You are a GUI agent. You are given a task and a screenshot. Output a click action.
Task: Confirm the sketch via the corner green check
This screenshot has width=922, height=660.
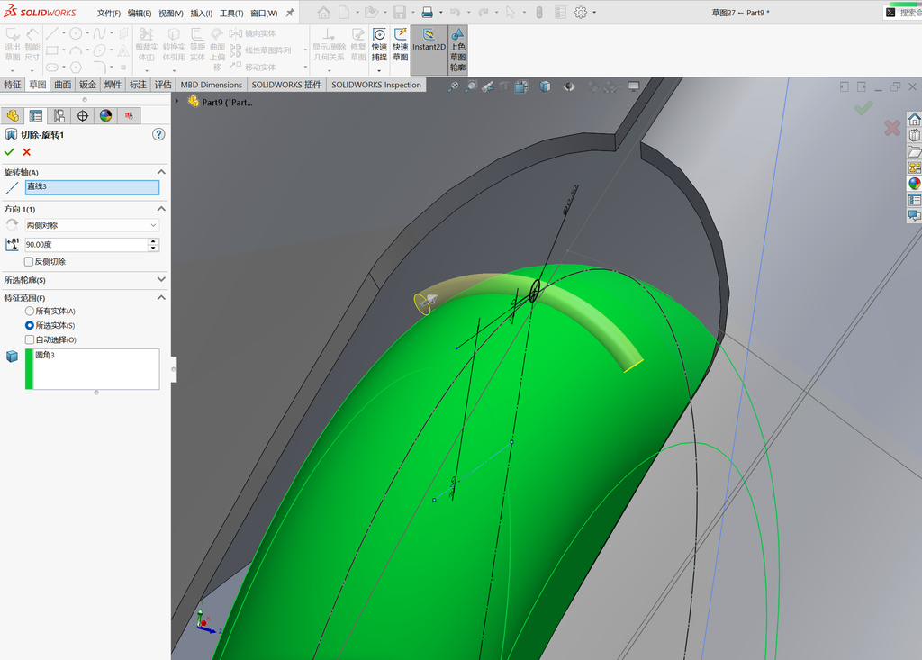click(863, 108)
